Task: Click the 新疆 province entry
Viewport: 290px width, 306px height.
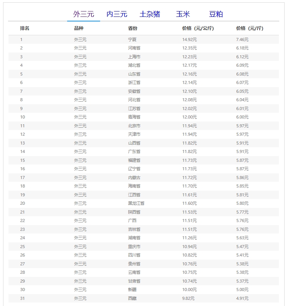Action: (x=132, y=290)
